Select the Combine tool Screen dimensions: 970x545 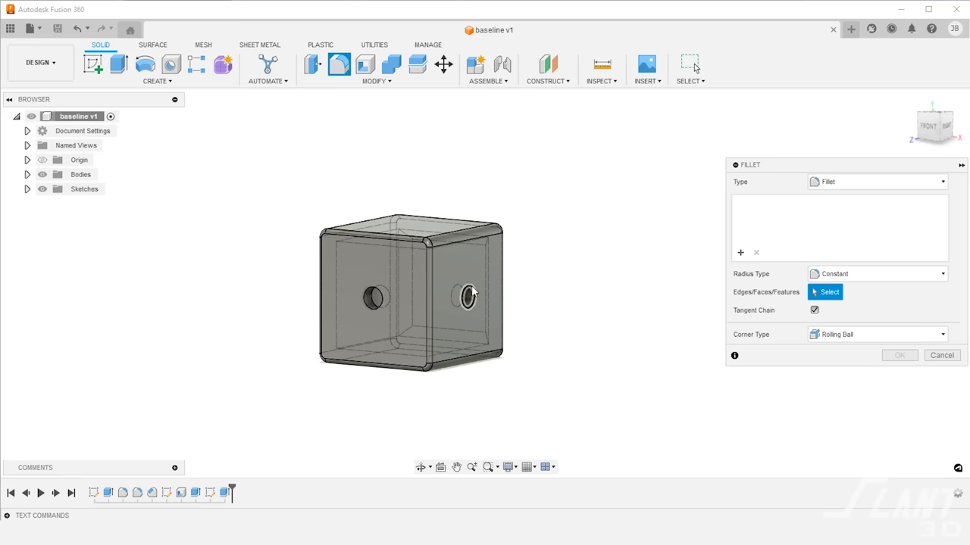(391, 64)
